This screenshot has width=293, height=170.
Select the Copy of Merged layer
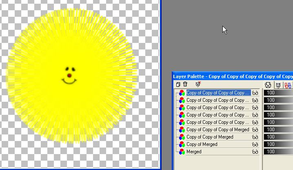coord(202,144)
